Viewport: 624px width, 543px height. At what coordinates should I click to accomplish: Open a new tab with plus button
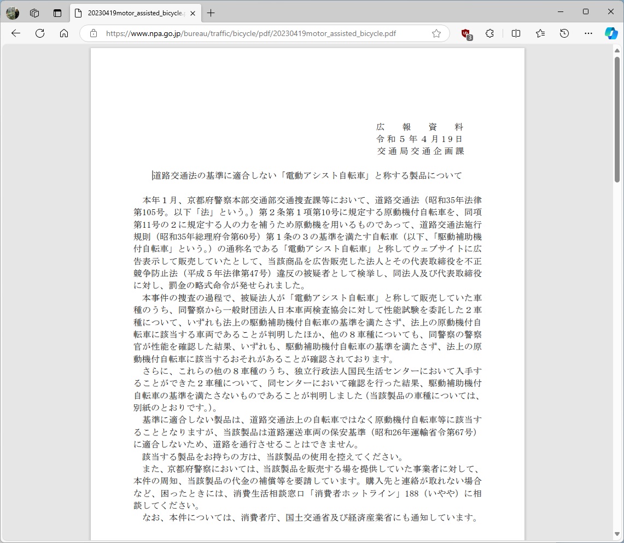point(211,13)
